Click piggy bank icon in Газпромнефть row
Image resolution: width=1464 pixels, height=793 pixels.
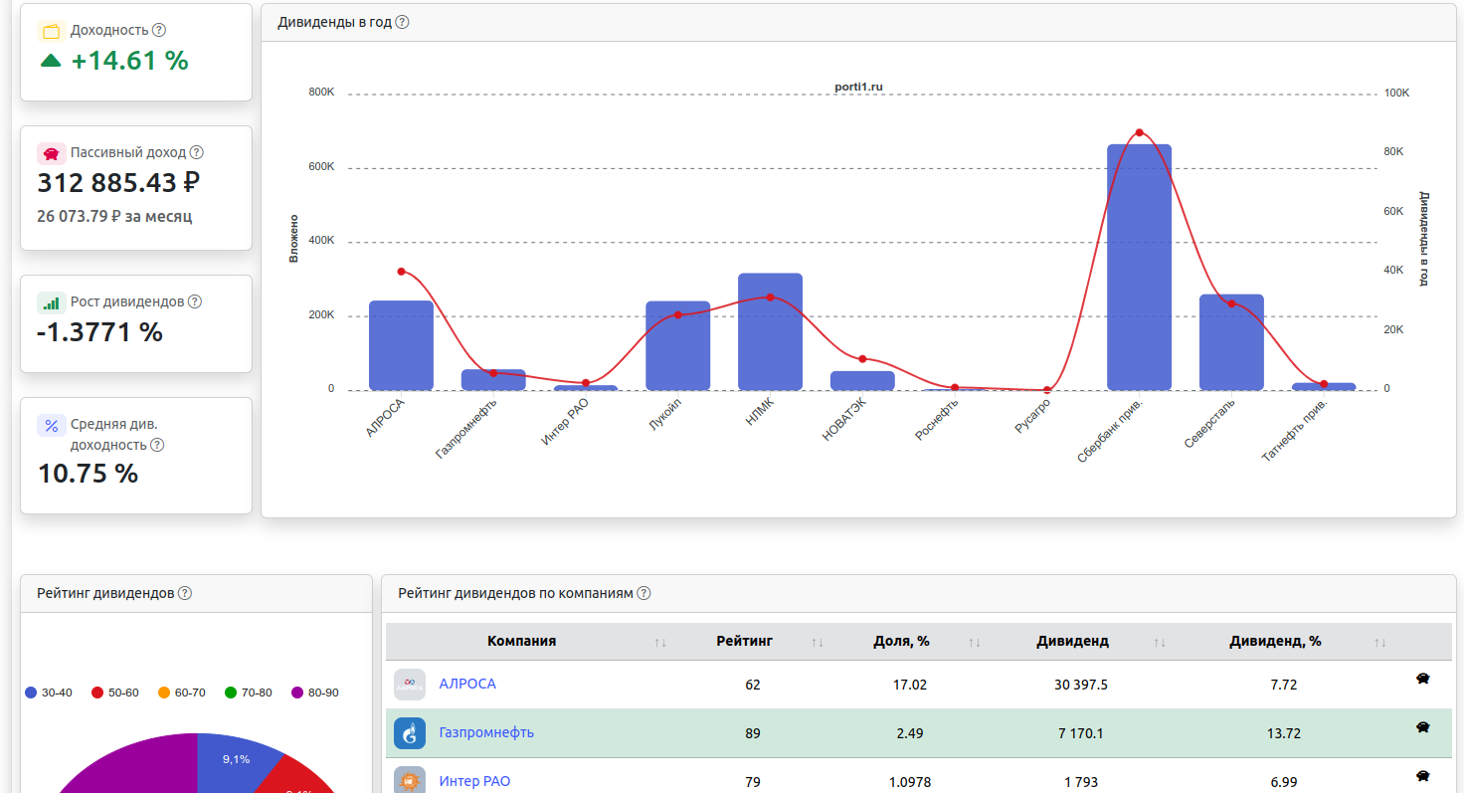coord(1423,728)
